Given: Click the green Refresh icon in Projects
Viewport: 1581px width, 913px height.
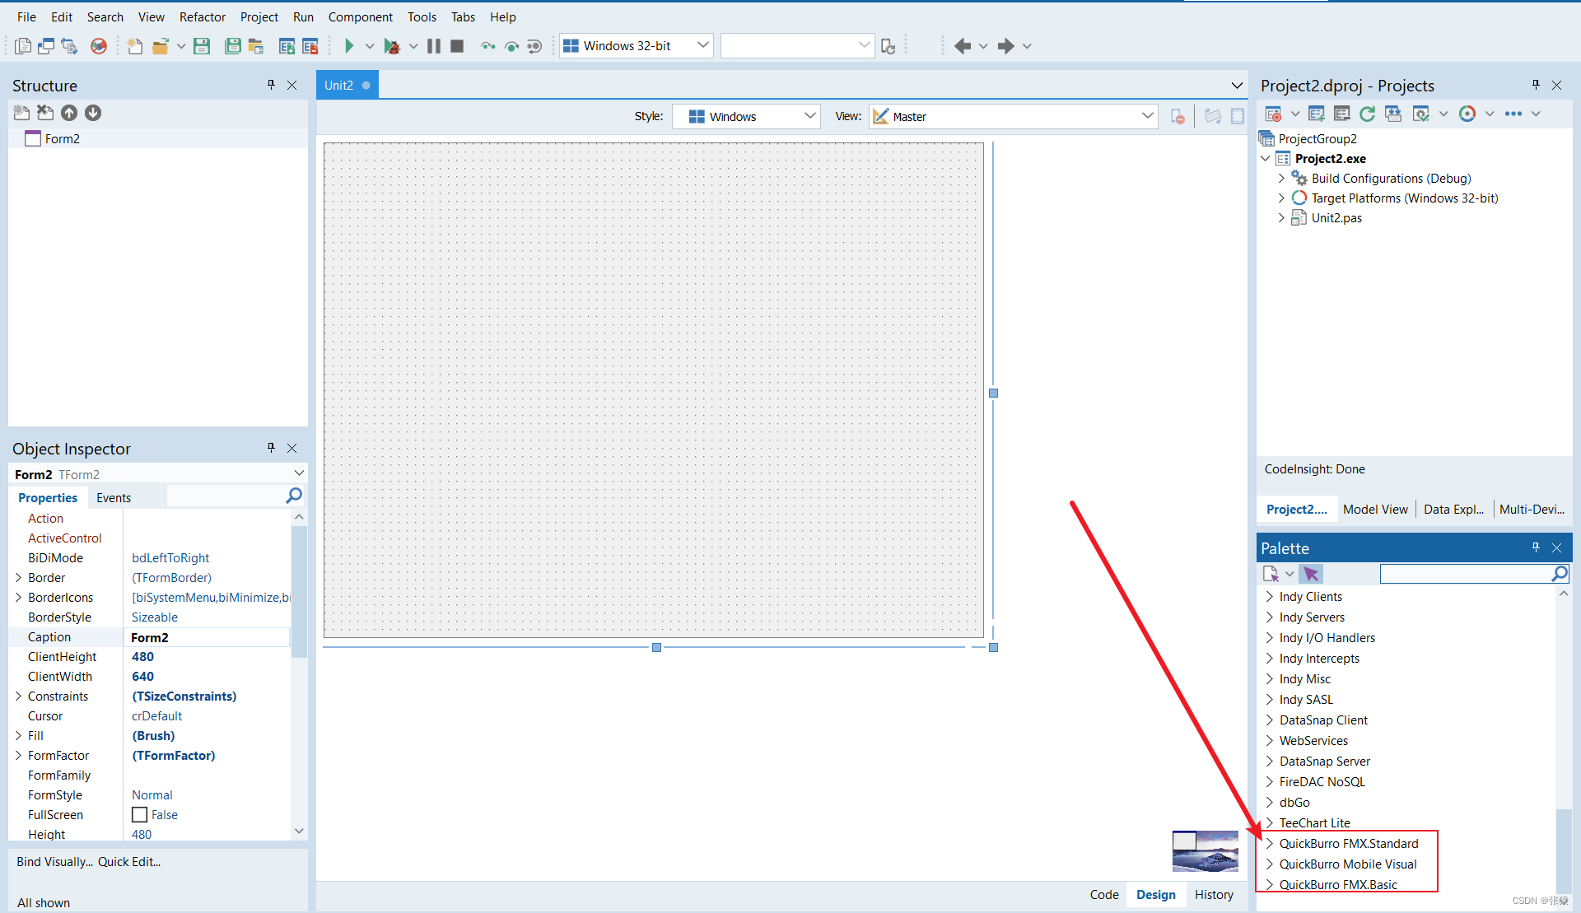Looking at the screenshot, I should [x=1367, y=114].
